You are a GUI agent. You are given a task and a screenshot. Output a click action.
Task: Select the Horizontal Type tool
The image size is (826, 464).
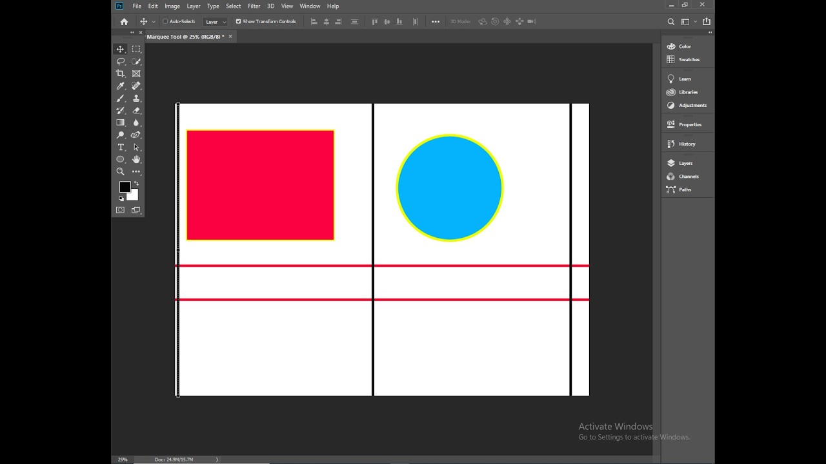click(x=121, y=147)
